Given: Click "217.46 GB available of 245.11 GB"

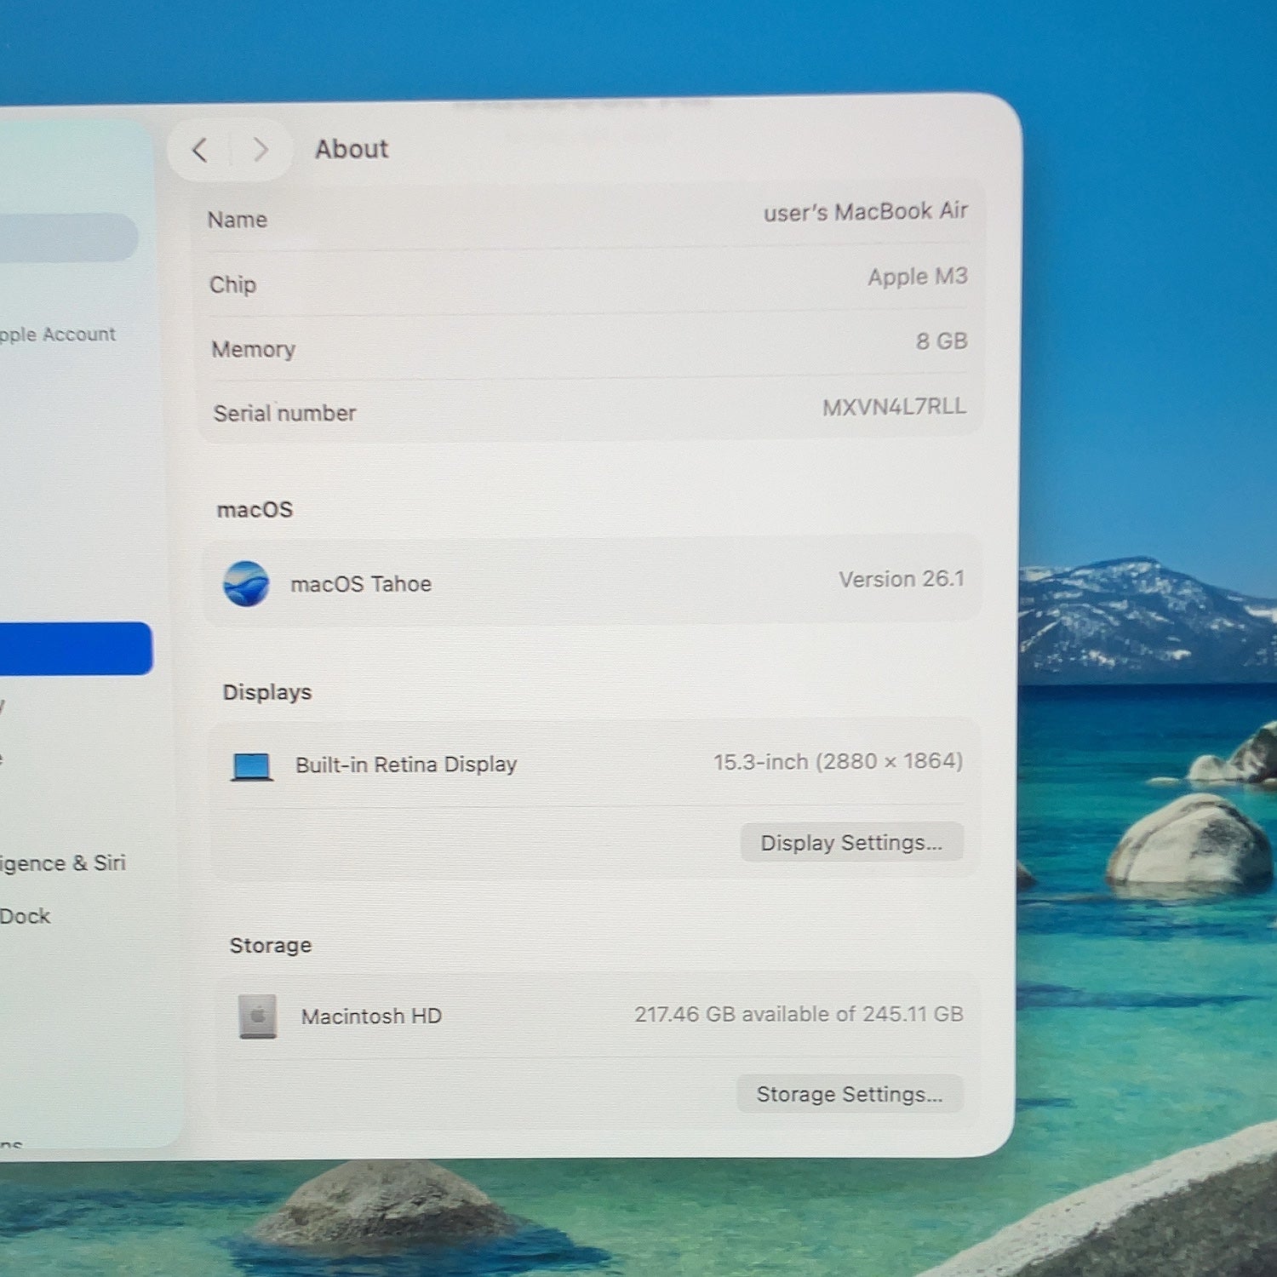Looking at the screenshot, I should coord(799,1014).
